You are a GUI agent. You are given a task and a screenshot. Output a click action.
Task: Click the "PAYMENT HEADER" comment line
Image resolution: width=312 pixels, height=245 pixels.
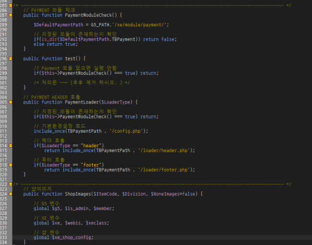[x=52, y=97]
